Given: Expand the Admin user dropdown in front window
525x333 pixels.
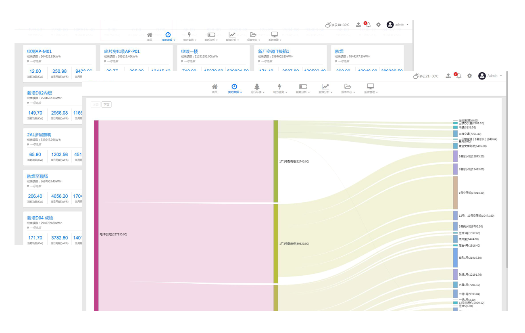Looking at the screenshot, I should pyautogui.click(x=491, y=76).
